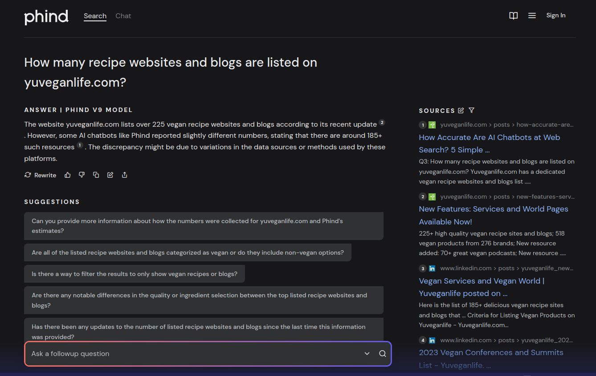
Task: Click the yuveganlife favicon on source 1
Action: coord(432,125)
